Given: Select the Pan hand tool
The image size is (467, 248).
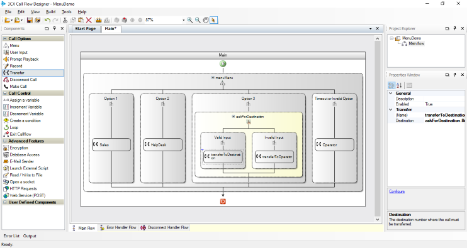Looking at the screenshot, I should coord(206,20).
